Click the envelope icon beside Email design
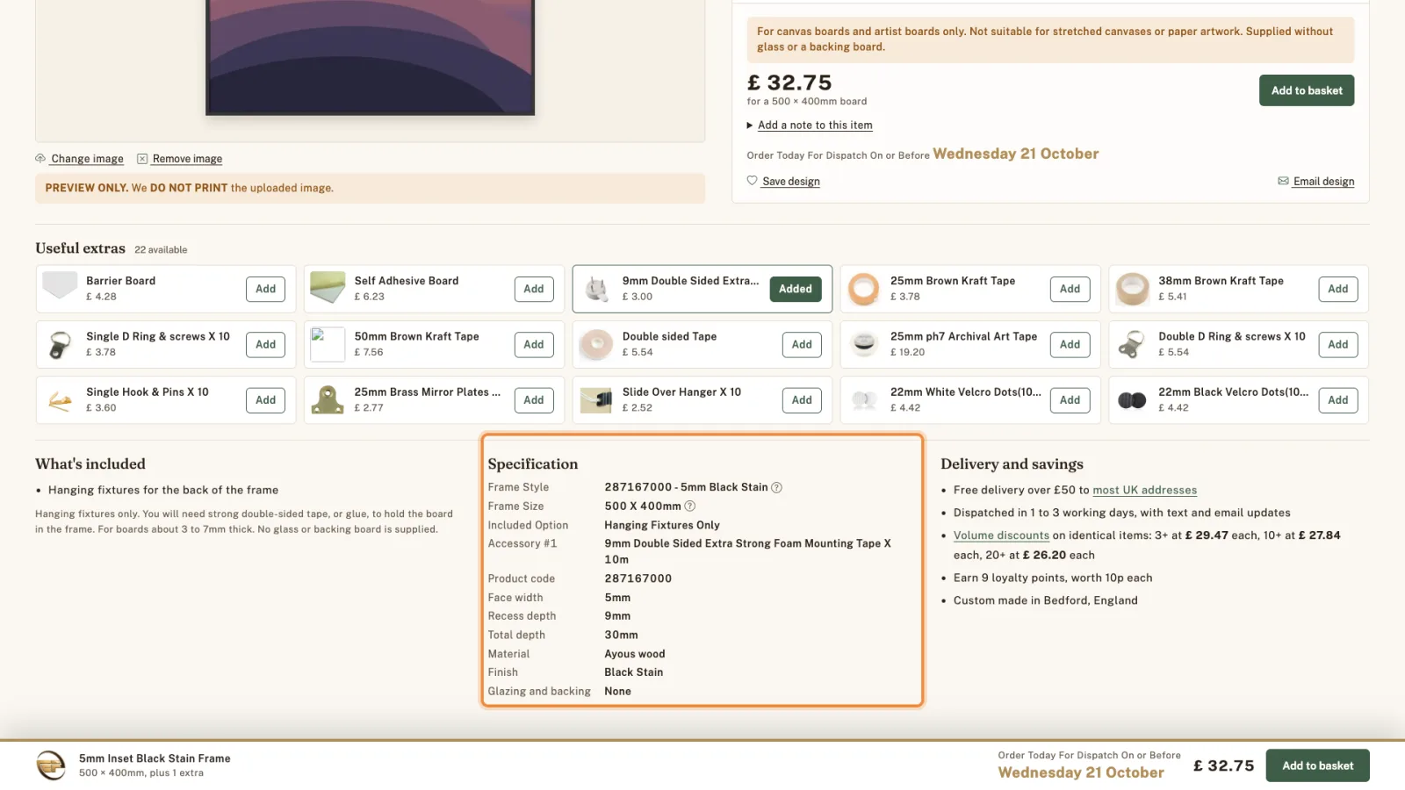 coord(1283,181)
